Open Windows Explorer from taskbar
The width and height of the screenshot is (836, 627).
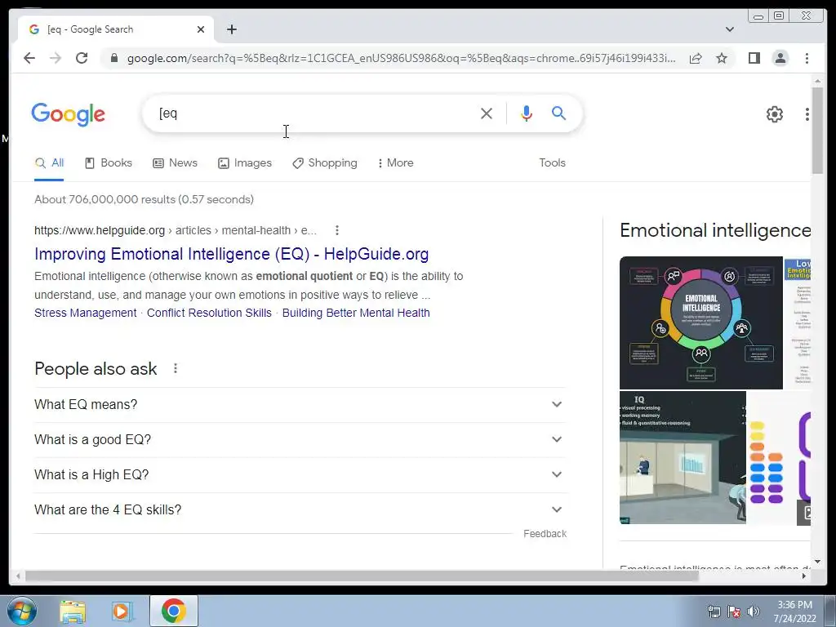click(73, 611)
